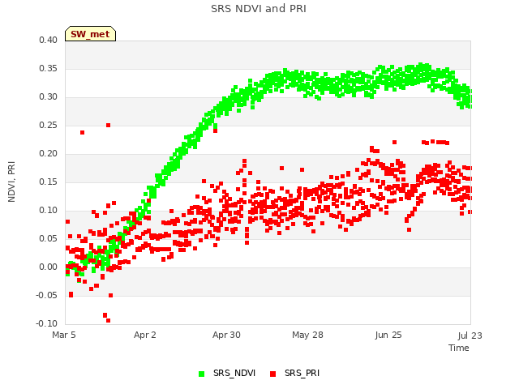Click the -0.10 y-axis tick label
519x389 pixels.
(x=47, y=324)
